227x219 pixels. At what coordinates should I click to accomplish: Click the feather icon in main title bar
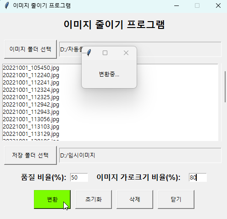(7, 6)
